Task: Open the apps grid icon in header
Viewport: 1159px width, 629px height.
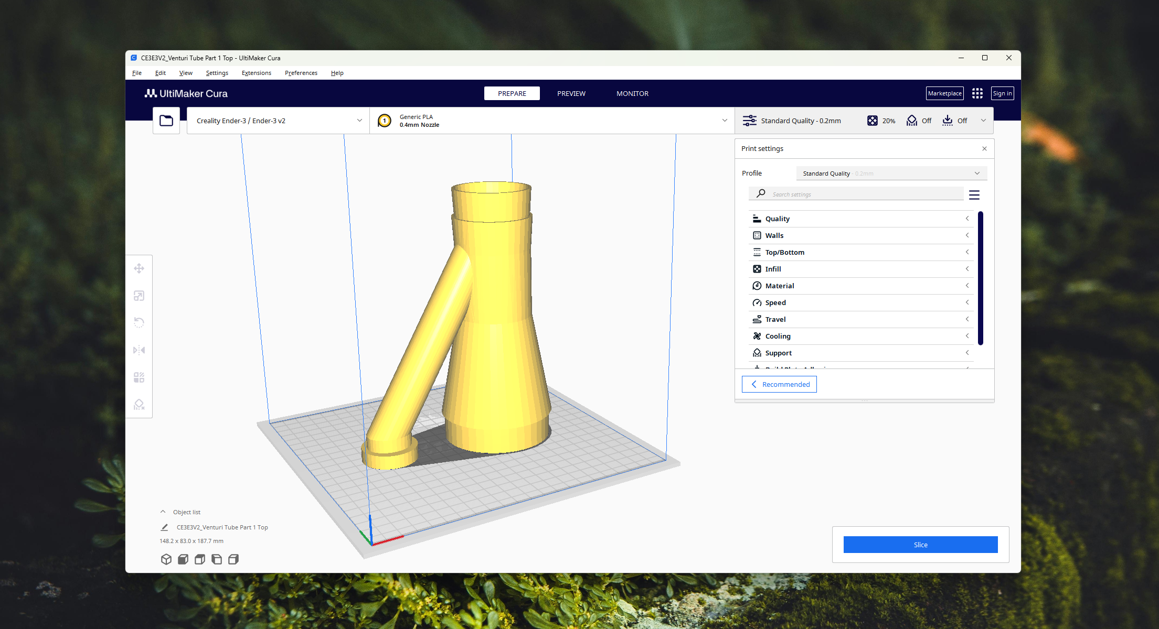Action: pyautogui.click(x=977, y=93)
